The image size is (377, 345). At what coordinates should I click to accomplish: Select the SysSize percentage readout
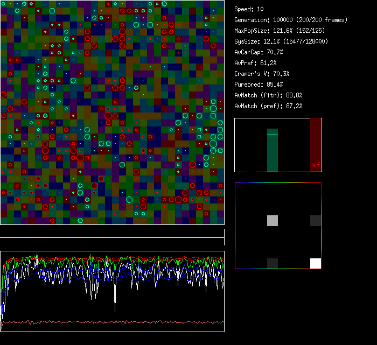coord(281,41)
